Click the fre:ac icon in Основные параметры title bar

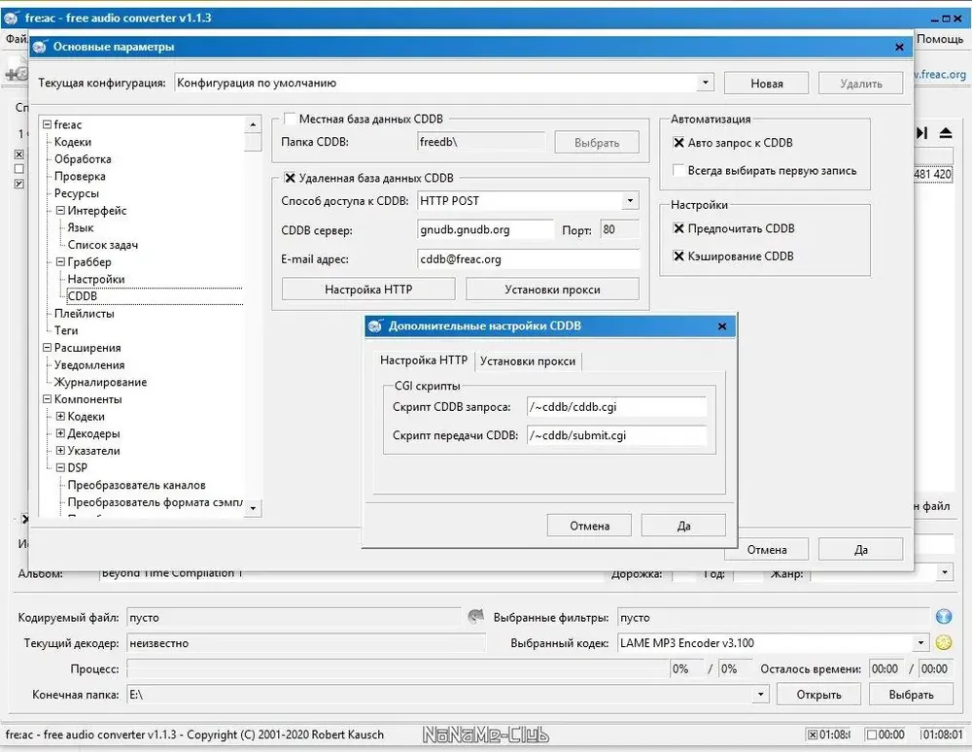(40, 47)
